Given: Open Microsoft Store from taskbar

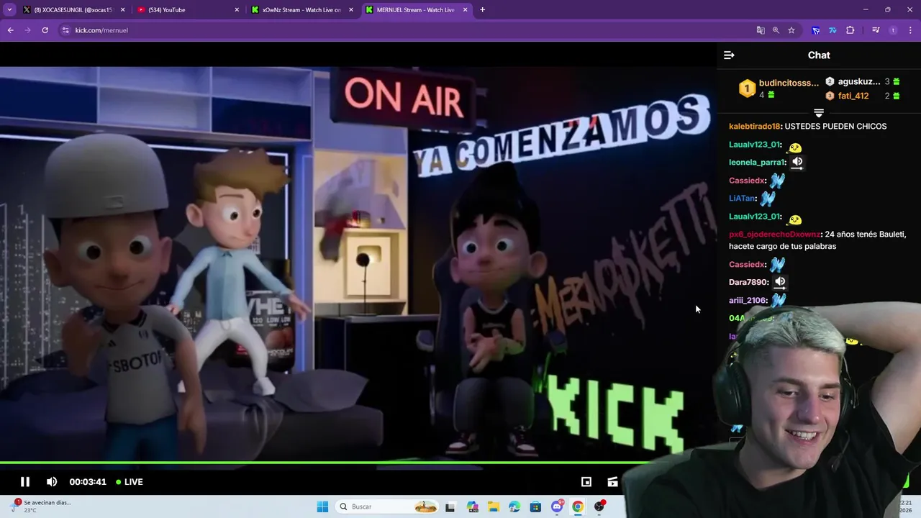Looking at the screenshot, I should 535,506.
